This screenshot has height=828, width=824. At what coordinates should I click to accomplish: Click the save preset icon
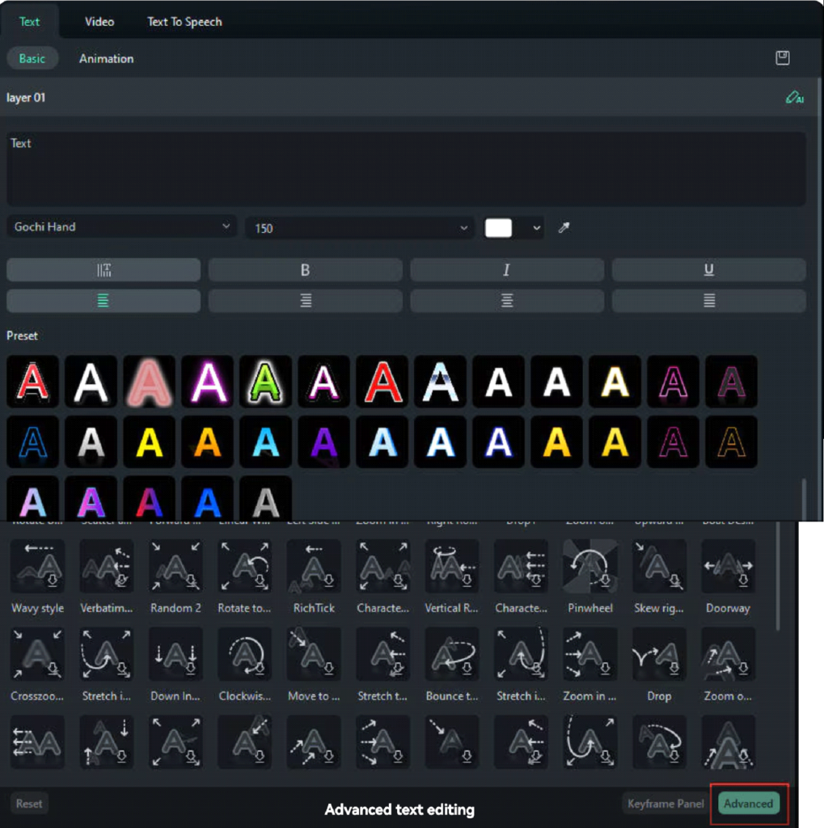pyautogui.click(x=782, y=58)
